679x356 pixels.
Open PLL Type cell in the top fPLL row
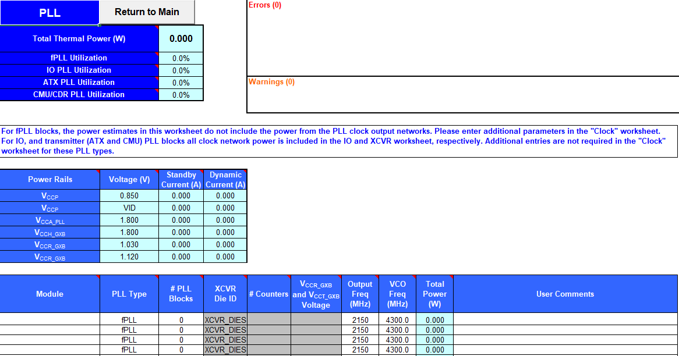[129, 320]
